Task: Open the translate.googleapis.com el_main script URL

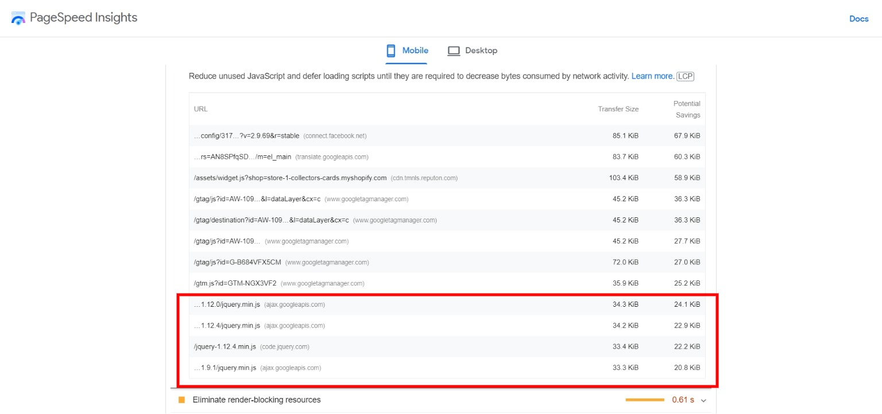Action: click(243, 157)
